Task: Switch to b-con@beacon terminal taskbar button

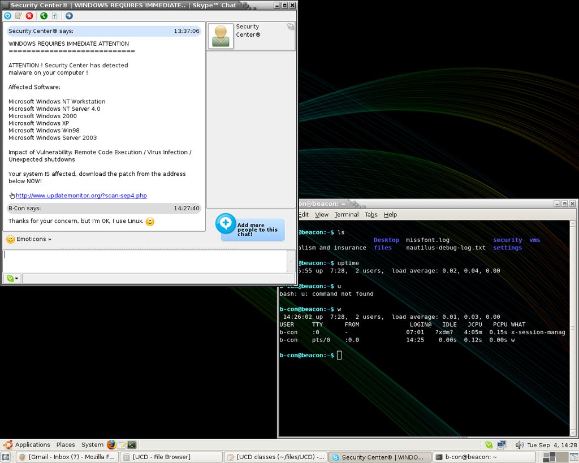Action: (484, 457)
